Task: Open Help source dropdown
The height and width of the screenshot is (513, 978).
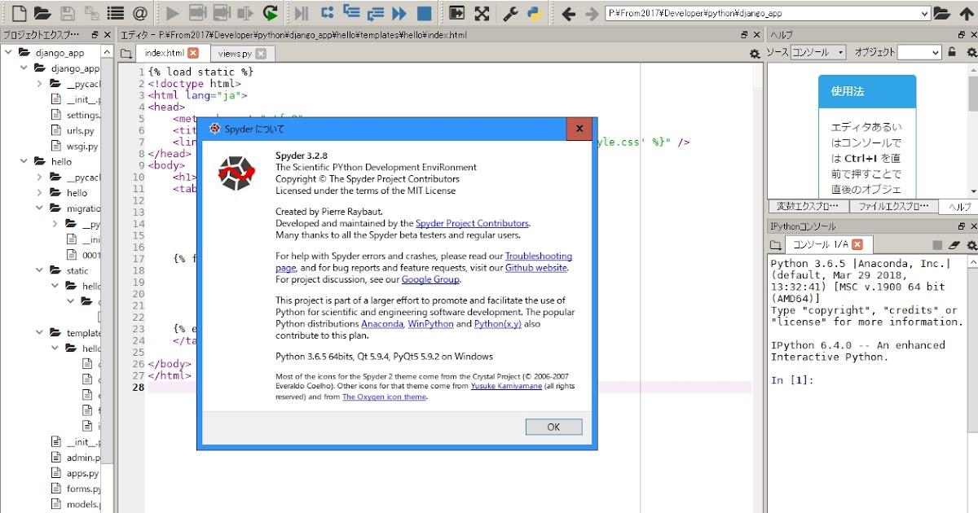Action: (x=820, y=52)
